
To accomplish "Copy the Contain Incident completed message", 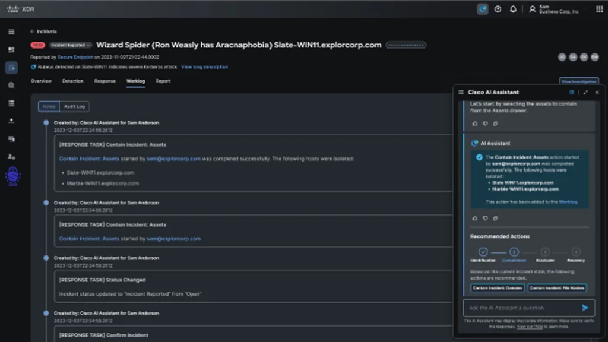I will (495, 218).
